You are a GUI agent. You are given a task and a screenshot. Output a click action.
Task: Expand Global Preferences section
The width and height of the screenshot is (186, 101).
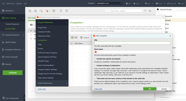[x=52, y=83]
